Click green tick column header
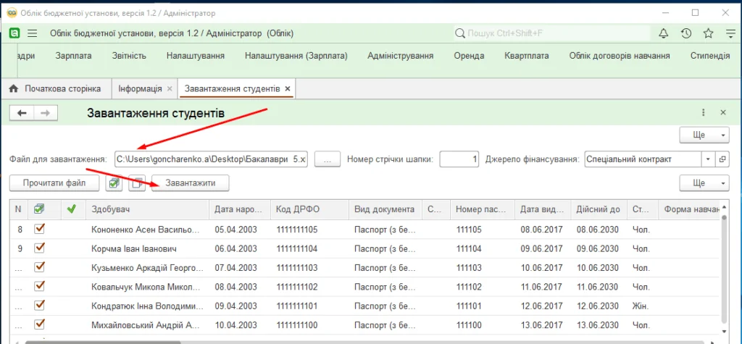This screenshot has width=742, height=344. [x=72, y=209]
